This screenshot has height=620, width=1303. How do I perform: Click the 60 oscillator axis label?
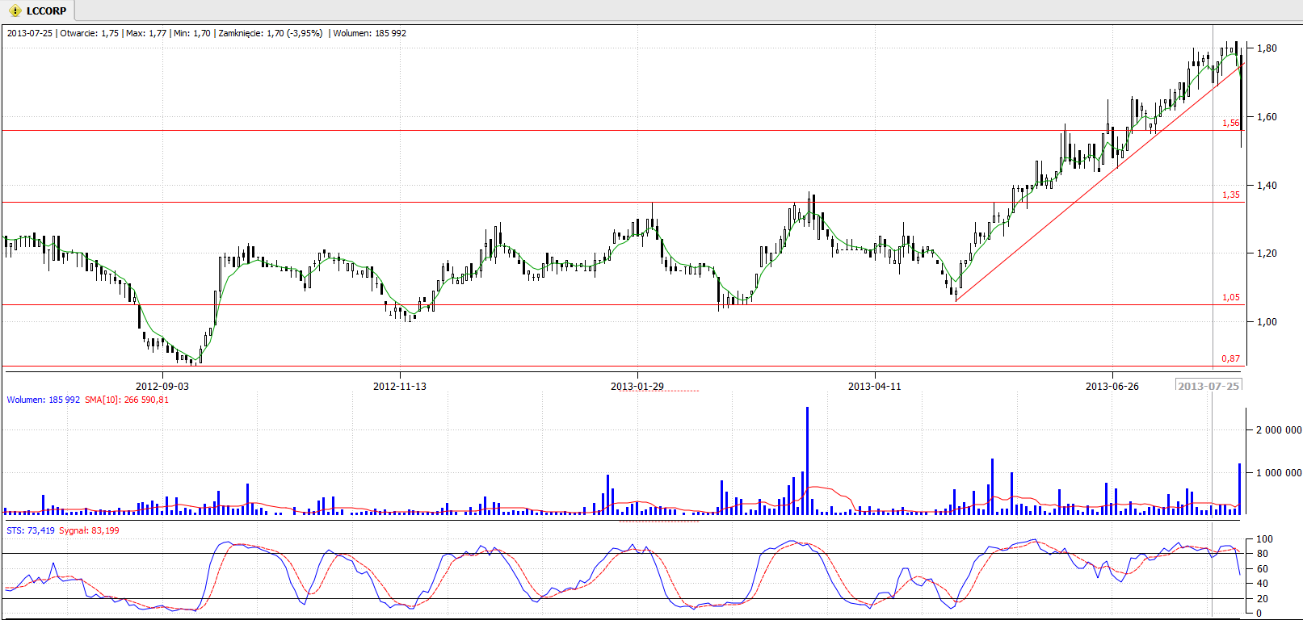(x=1262, y=569)
